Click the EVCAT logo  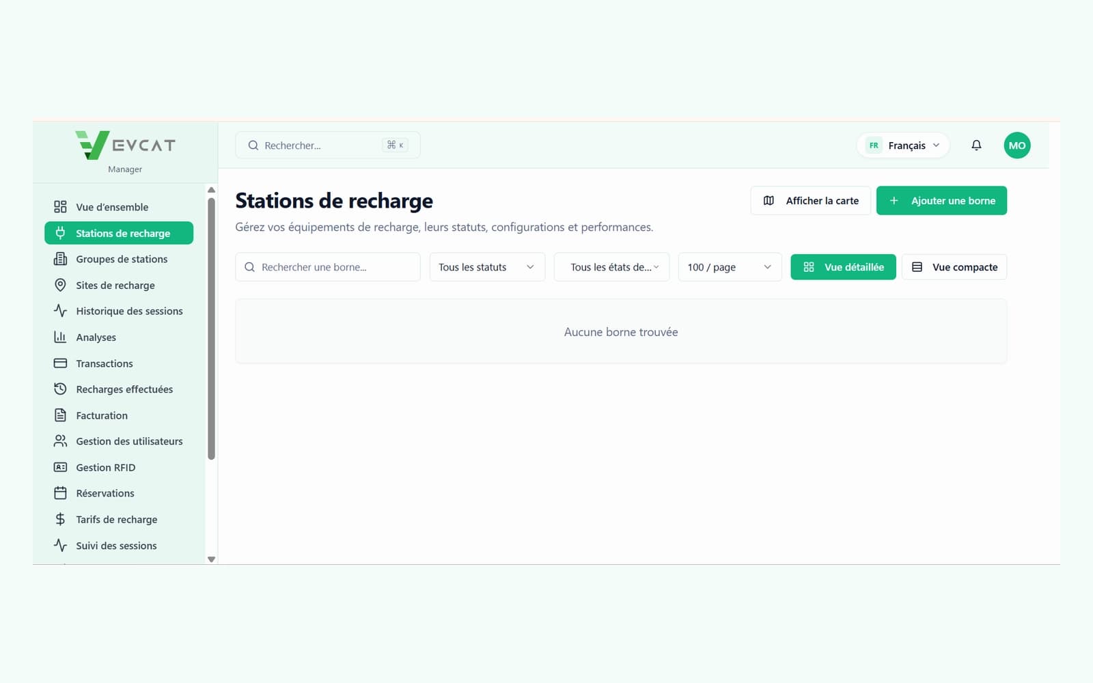point(125,145)
